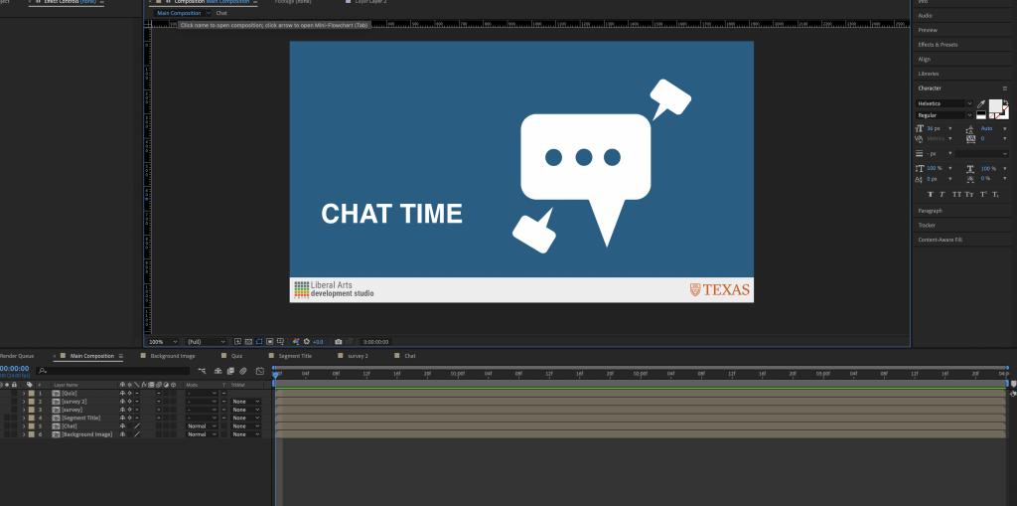Pick a color with the Character eyedropper

coord(981,104)
